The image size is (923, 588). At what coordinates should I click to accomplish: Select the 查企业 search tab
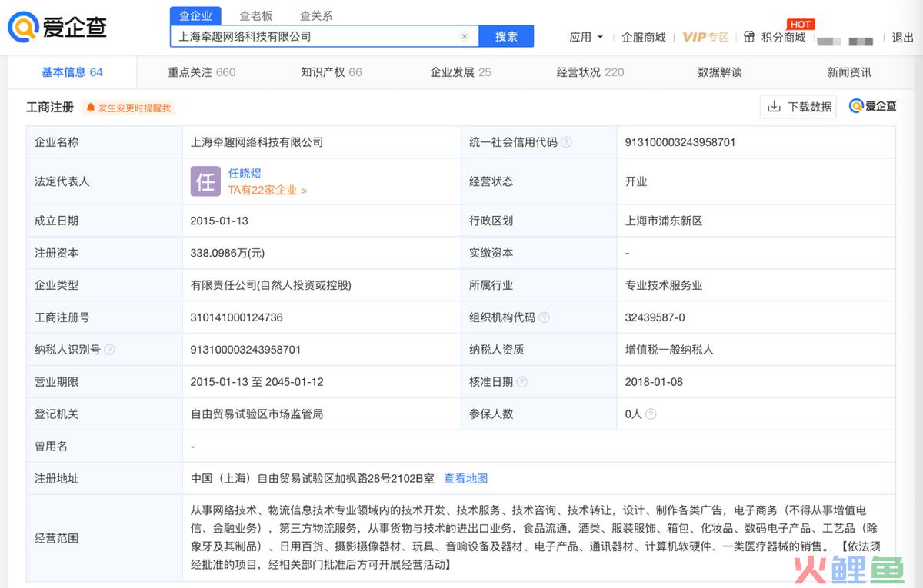point(195,15)
